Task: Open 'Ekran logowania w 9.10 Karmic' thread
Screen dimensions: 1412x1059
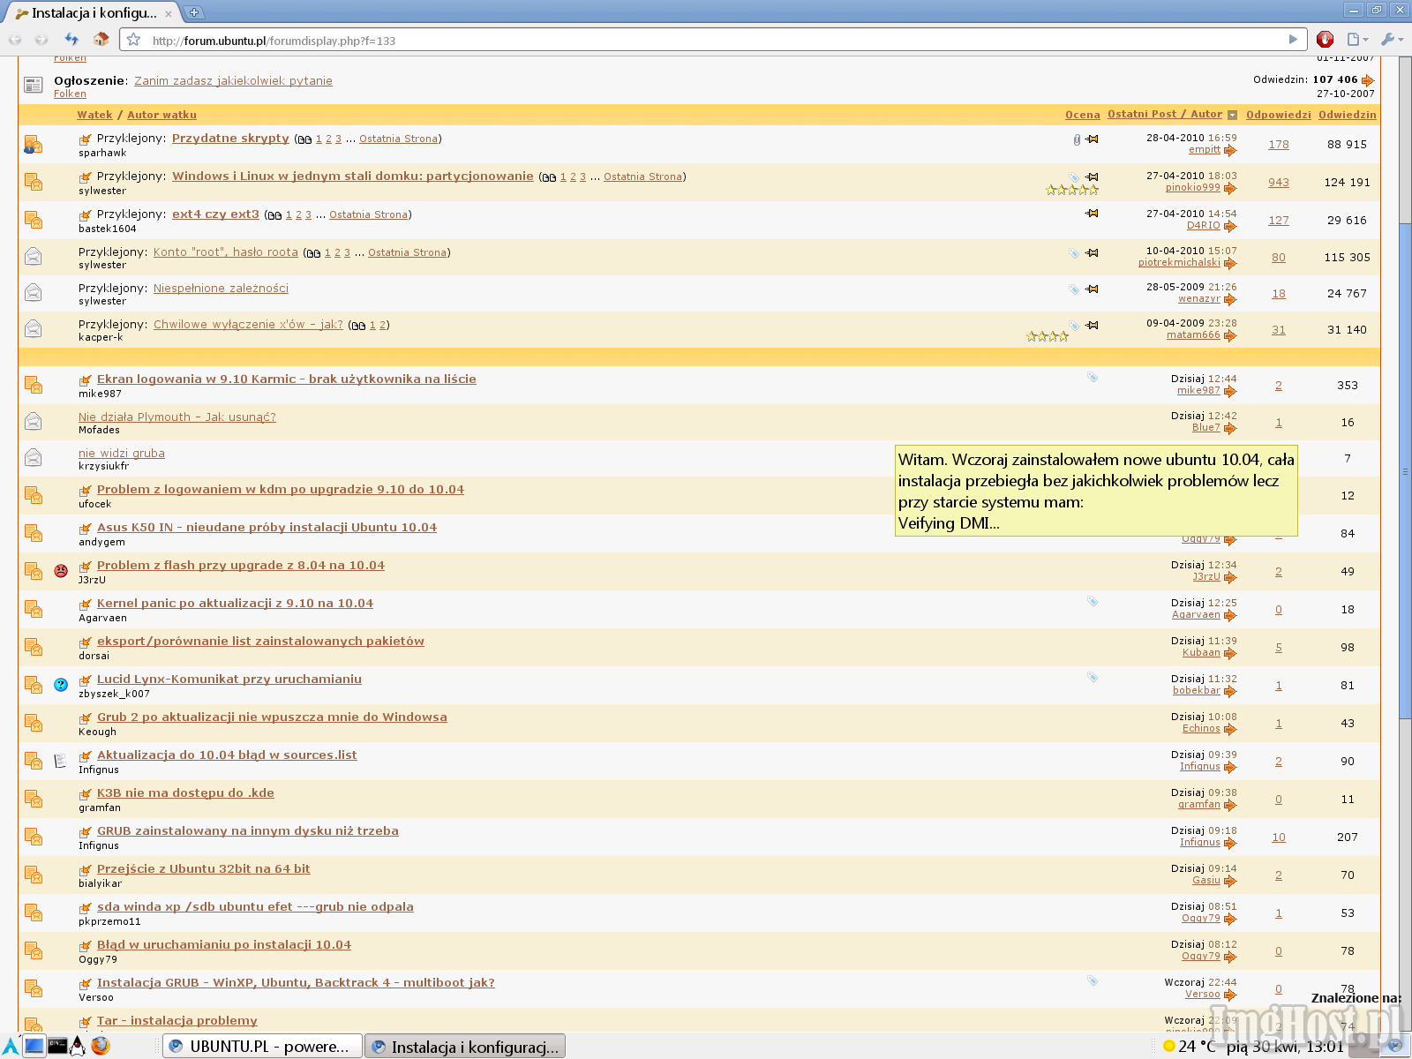Action: (287, 379)
